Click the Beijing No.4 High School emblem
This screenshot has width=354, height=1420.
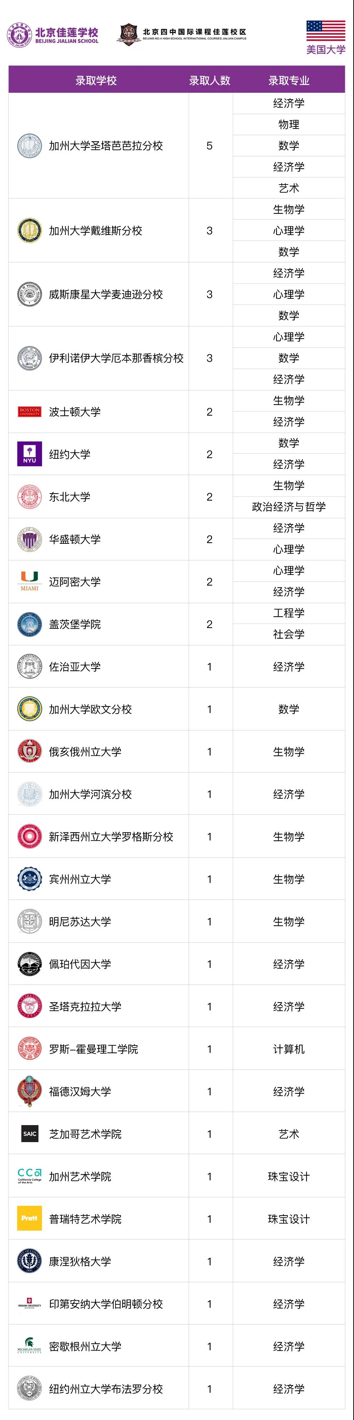coord(129,35)
